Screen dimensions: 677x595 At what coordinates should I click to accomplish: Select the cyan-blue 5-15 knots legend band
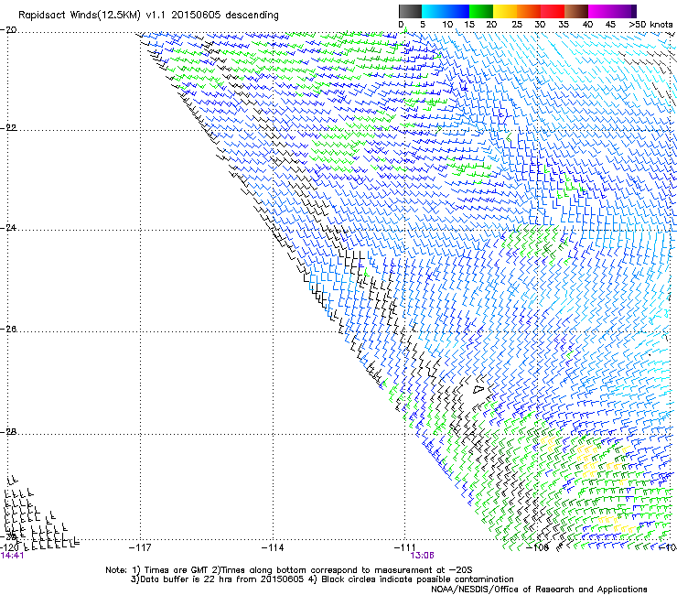pos(446,11)
